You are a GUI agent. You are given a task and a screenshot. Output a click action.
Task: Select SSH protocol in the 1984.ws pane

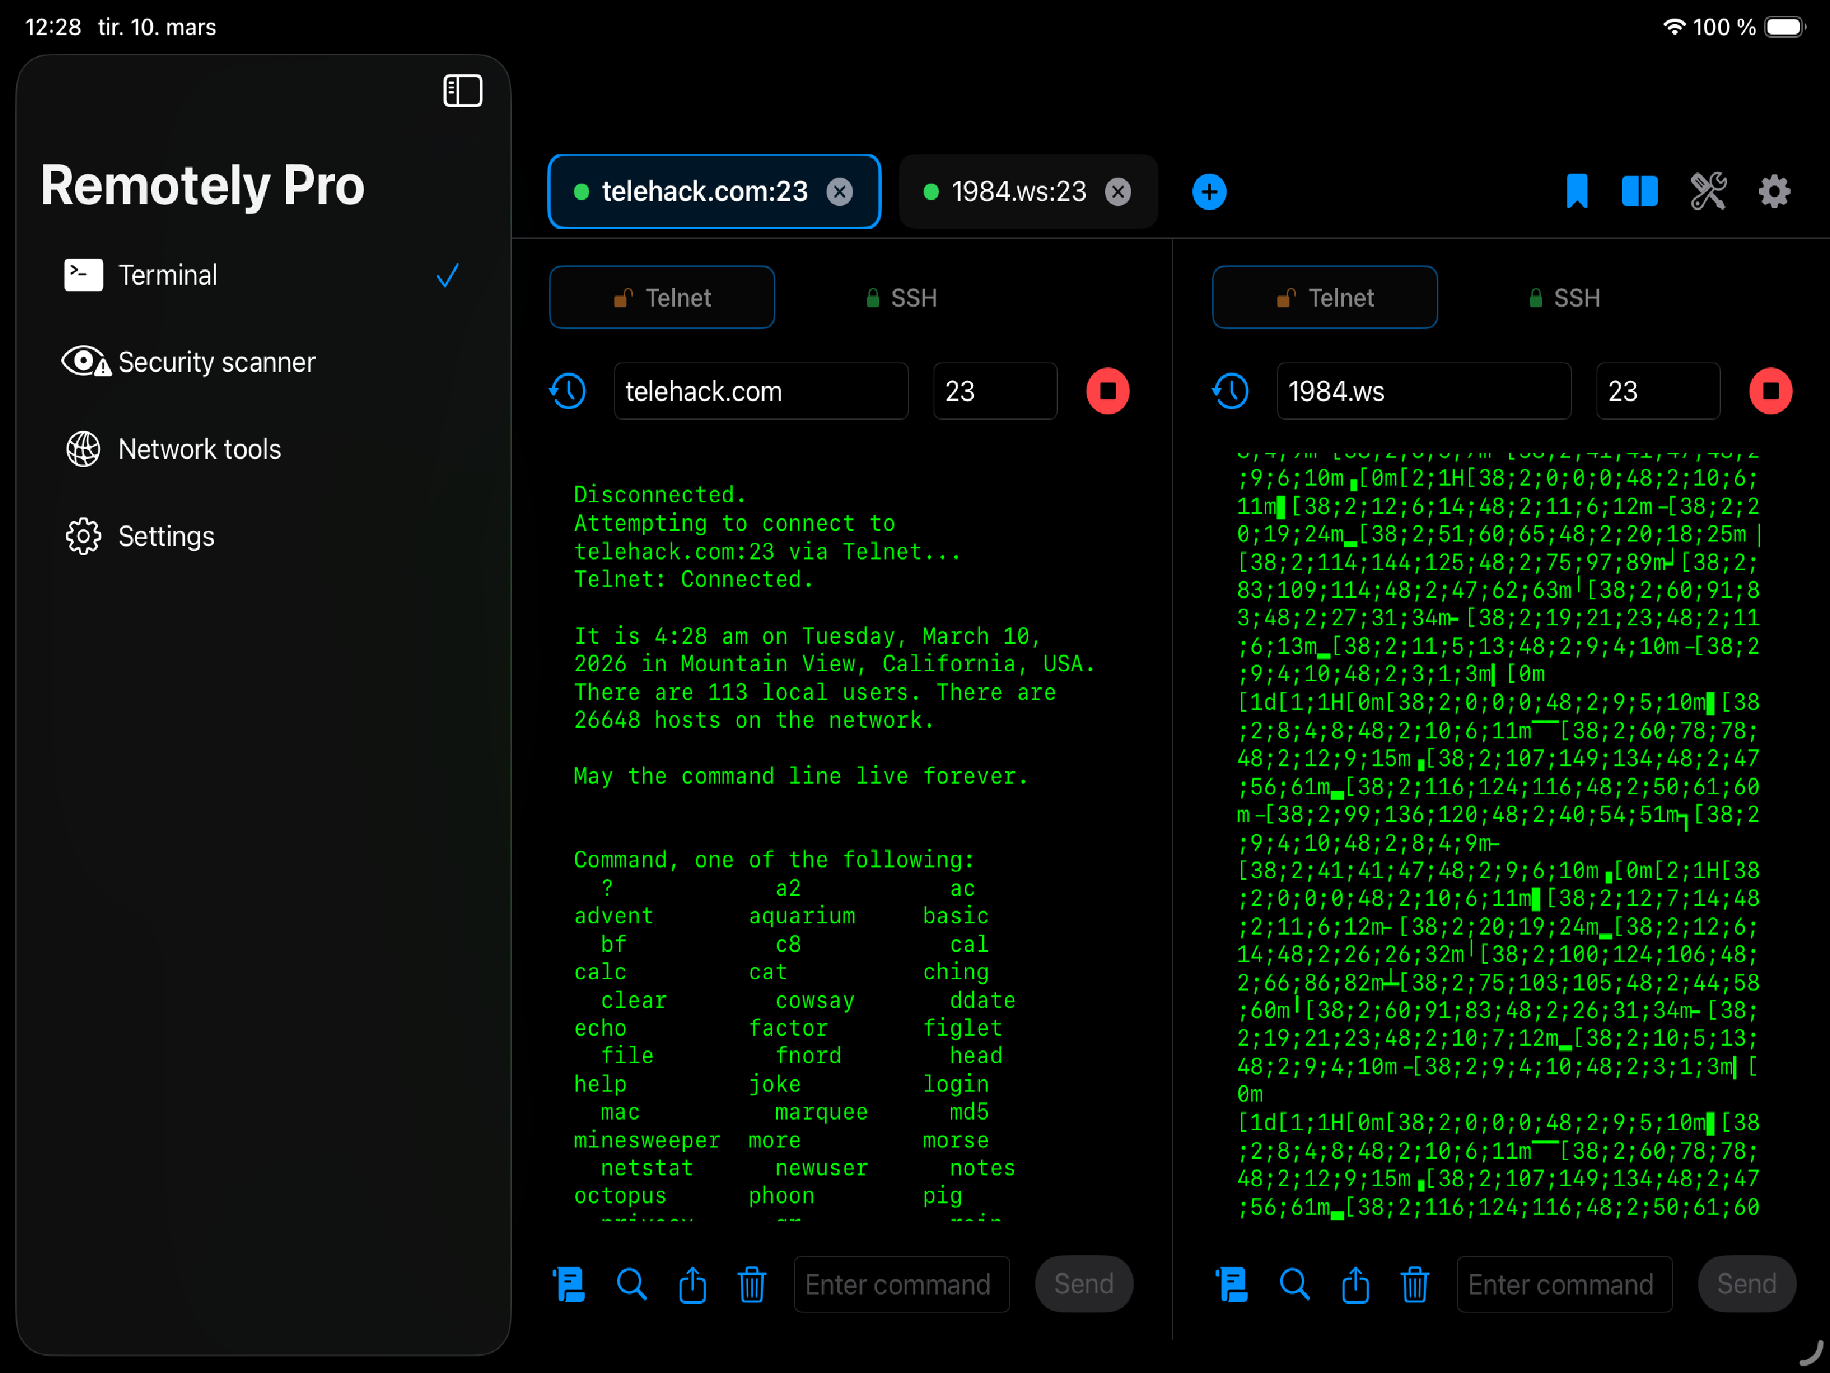pyautogui.click(x=1563, y=297)
